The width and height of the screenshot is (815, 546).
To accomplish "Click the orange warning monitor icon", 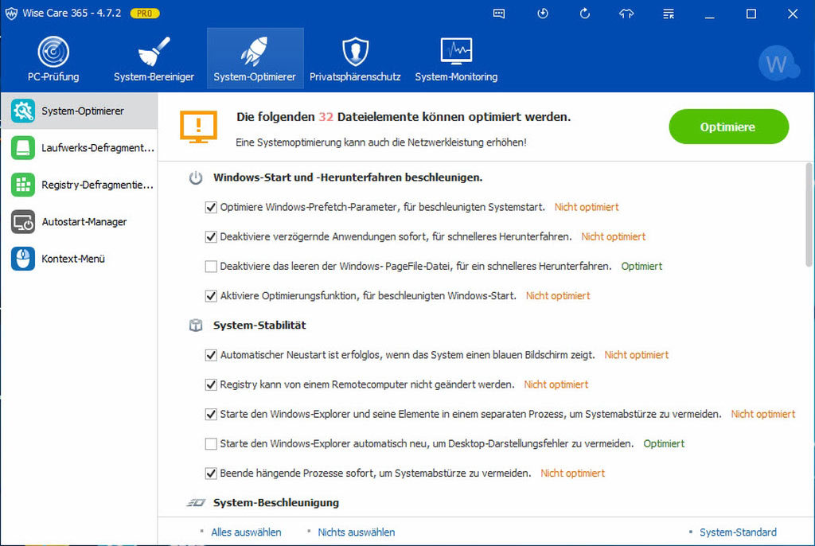I will click(x=198, y=127).
